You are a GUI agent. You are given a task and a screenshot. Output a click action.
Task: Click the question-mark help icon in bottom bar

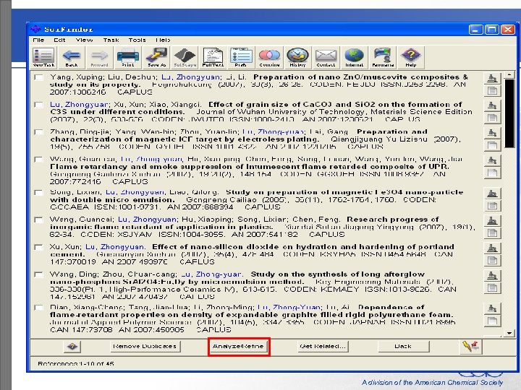point(72,347)
